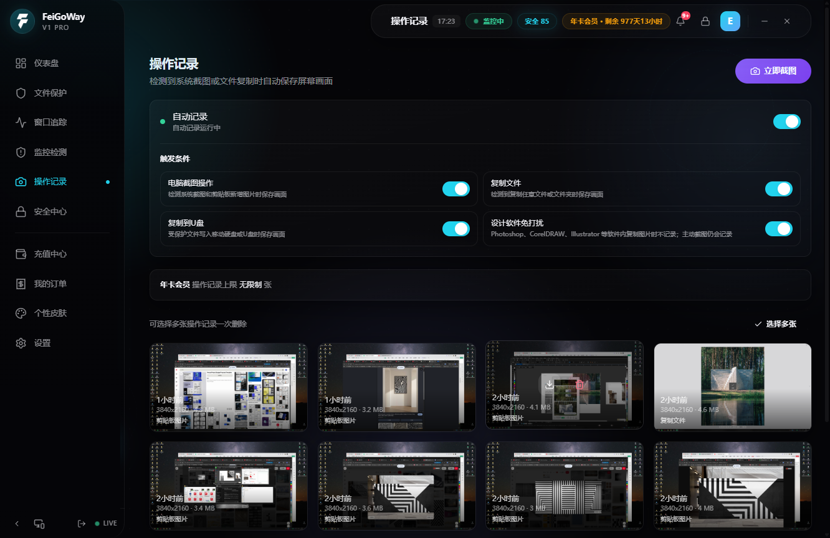Click the 安全 85 score badge

[x=537, y=21]
